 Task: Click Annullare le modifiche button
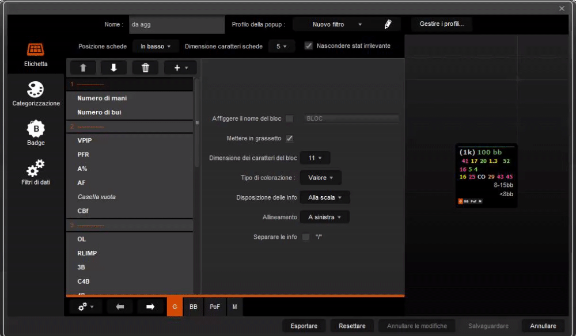point(417,326)
